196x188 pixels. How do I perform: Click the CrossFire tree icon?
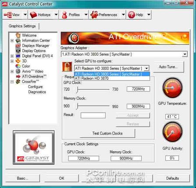pyautogui.click(x=18, y=82)
